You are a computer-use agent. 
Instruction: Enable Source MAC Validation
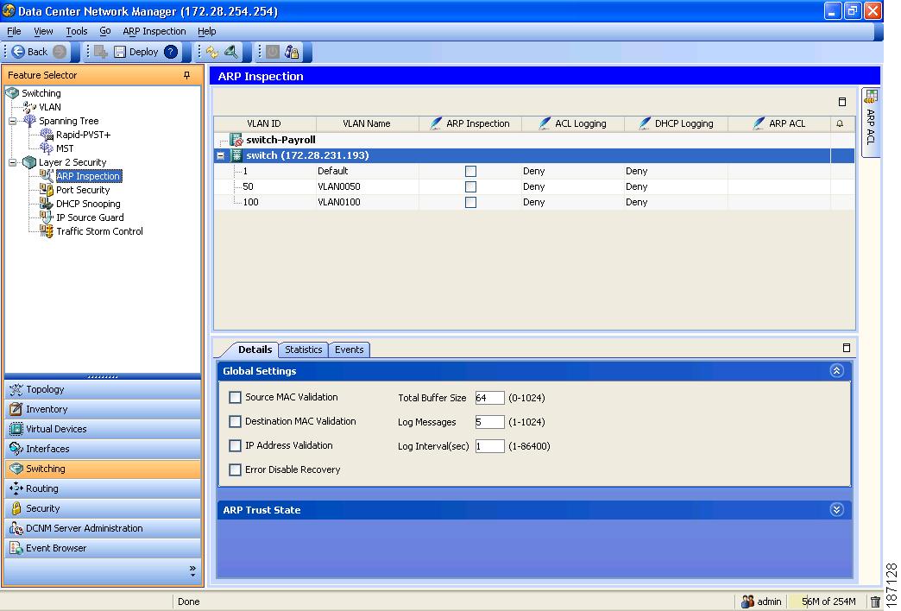pyautogui.click(x=235, y=397)
